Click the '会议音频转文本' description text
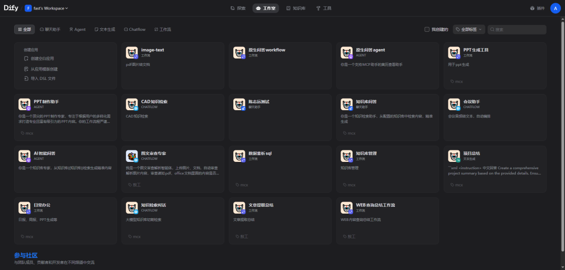This screenshot has width=565, height=270. pyautogui.click(x=469, y=116)
